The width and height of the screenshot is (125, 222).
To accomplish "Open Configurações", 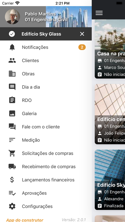I will pyautogui.click(x=46, y=206).
